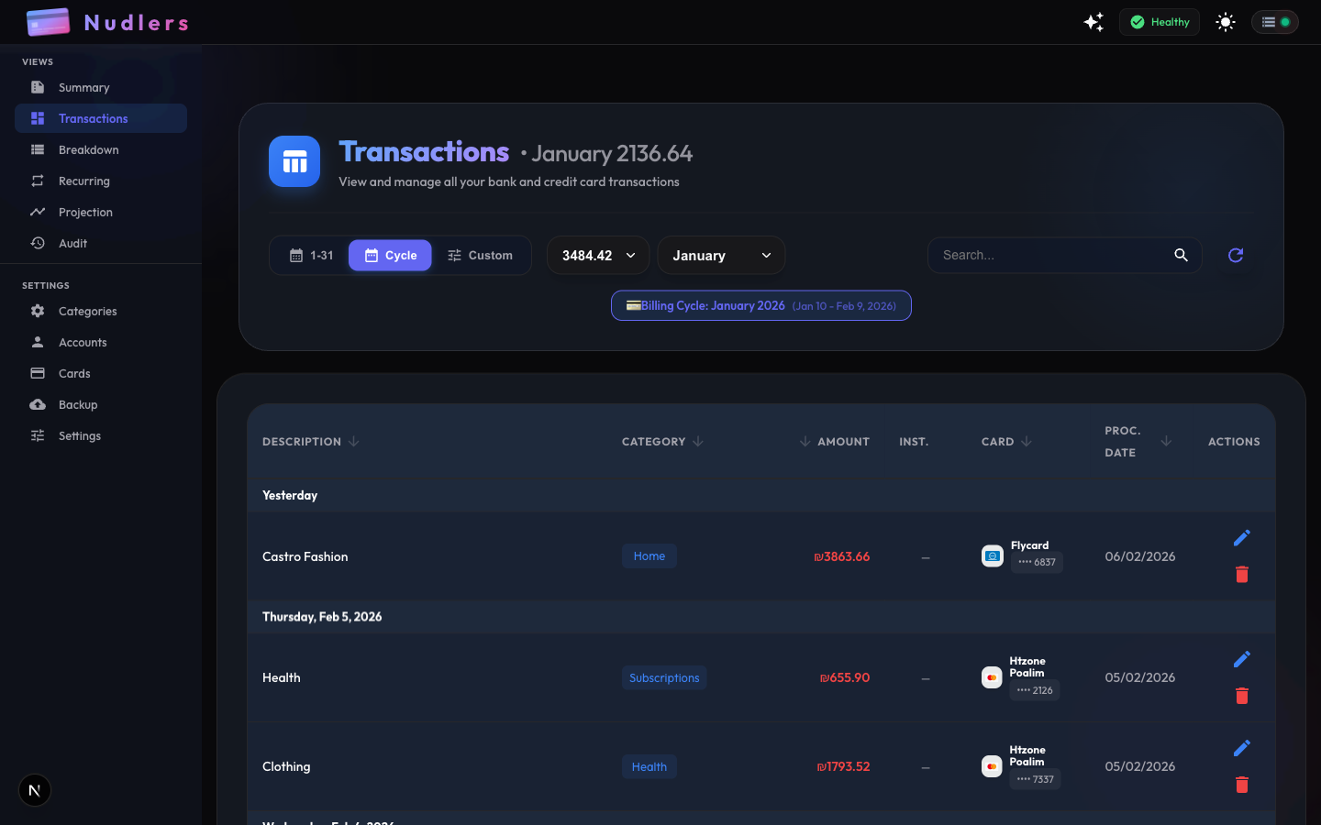The width and height of the screenshot is (1321, 825).
Task: Delete the Health transaction using the trash icon
Action: point(1242,696)
